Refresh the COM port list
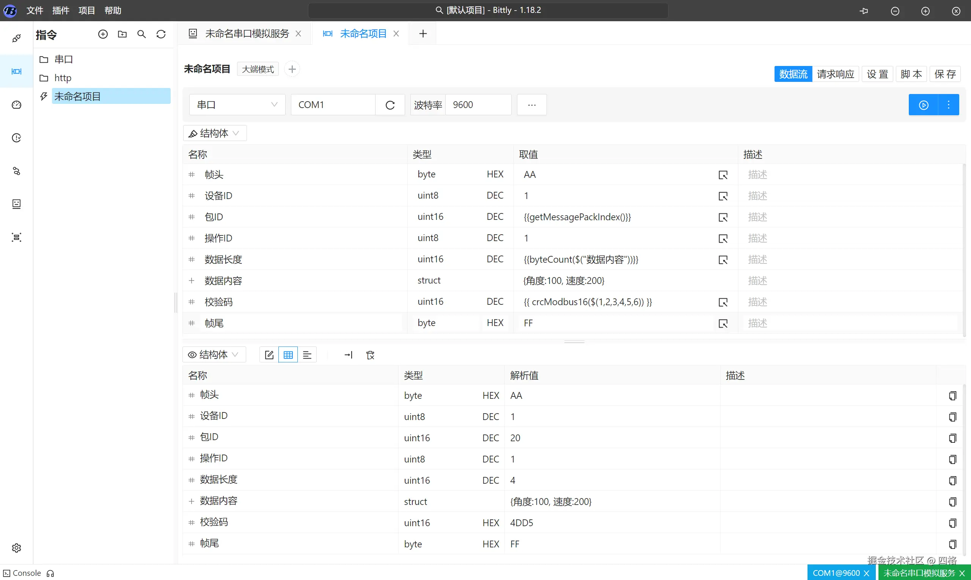 (390, 105)
